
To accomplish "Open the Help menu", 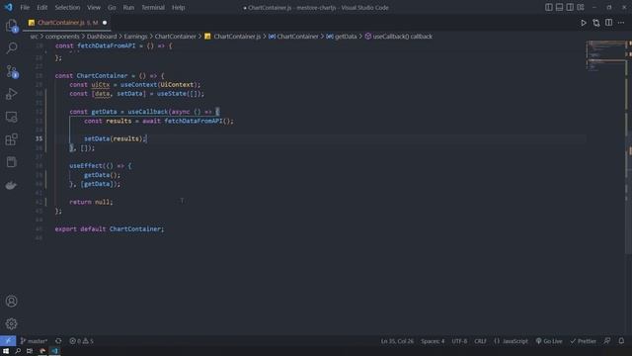I will pyautogui.click(x=178, y=7).
